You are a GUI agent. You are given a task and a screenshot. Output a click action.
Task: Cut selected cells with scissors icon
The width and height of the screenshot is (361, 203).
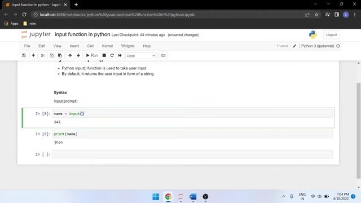coord(43,55)
